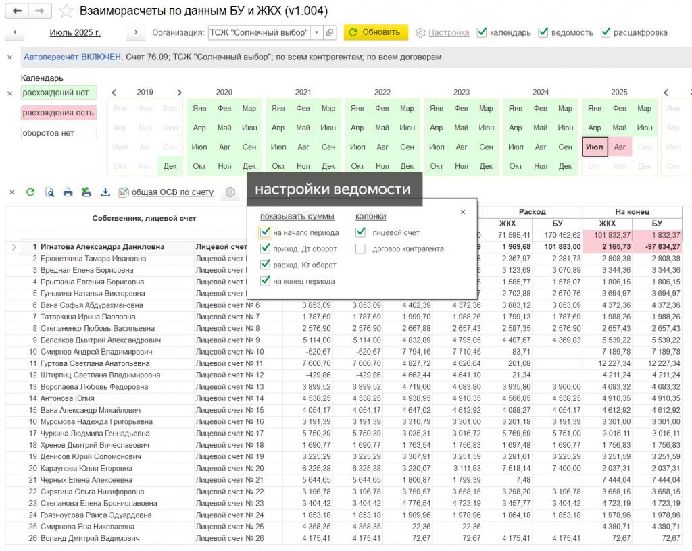The width and height of the screenshot is (692, 551).
Task: Select December 2019 in the calendar
Action: [170, 166]
